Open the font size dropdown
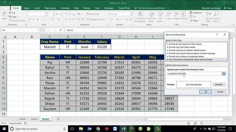 (53, 14)
